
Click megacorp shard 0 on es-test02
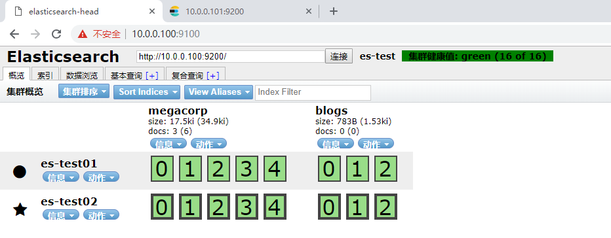[x=162, y=207]
